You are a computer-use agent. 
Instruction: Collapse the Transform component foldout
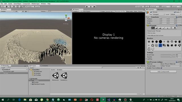point(146,17)
